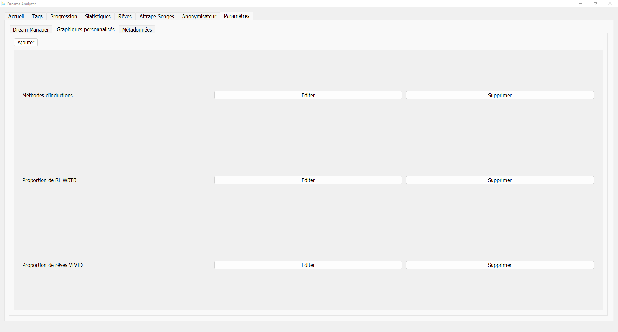
Task: Open the Statistiques tab
Action: tap(98, 16)
